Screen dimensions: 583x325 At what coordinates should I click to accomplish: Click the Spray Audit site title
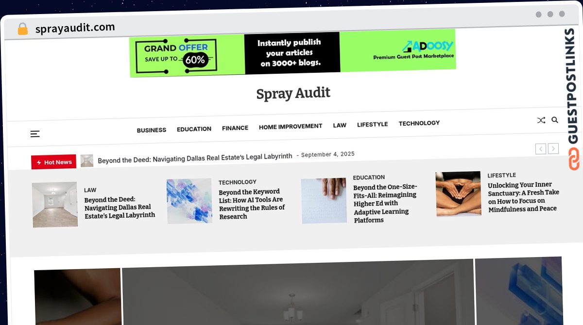293,93
